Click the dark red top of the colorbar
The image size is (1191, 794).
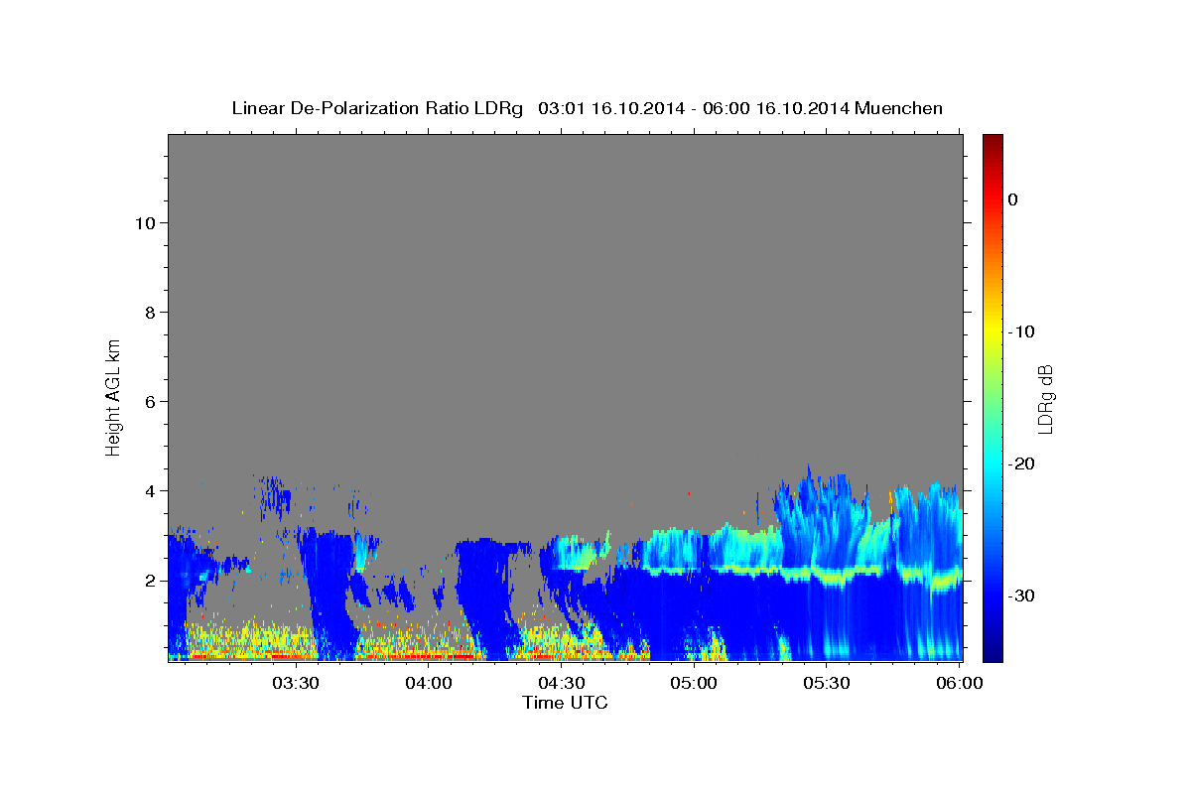click(992, 143)
